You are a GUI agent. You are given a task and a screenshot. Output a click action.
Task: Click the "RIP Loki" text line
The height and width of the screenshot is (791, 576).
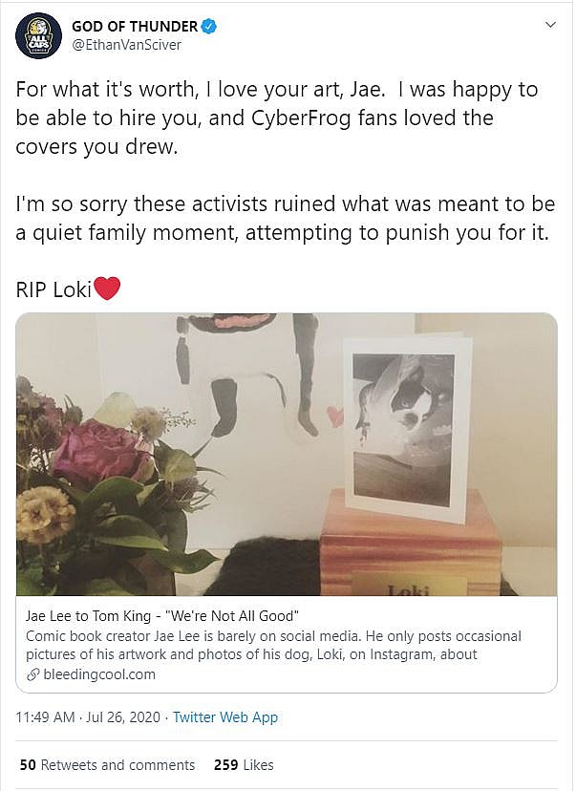point(53,289)
